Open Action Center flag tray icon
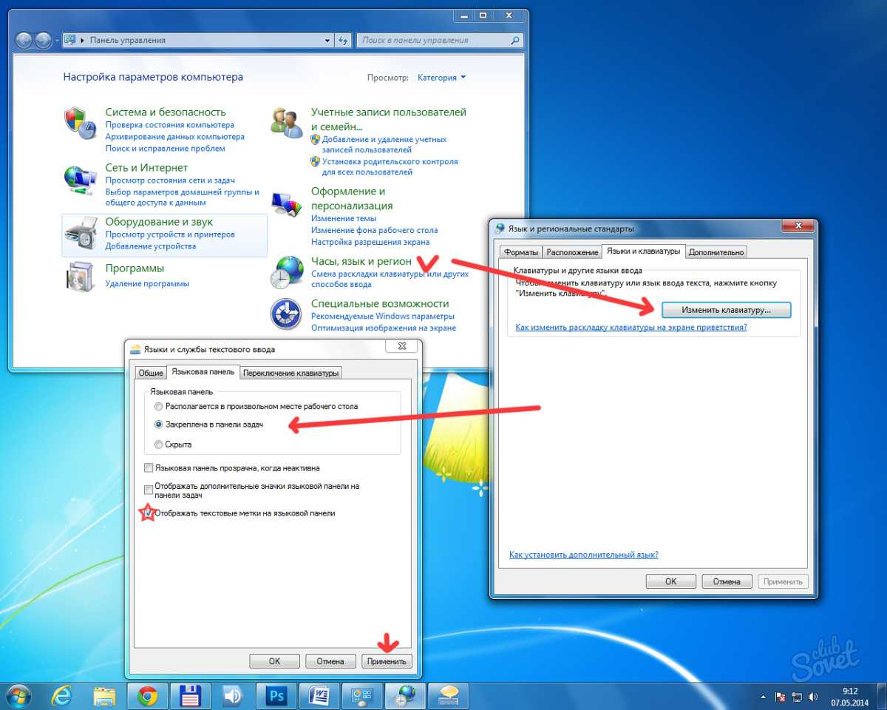 click(x=781, y=697)
